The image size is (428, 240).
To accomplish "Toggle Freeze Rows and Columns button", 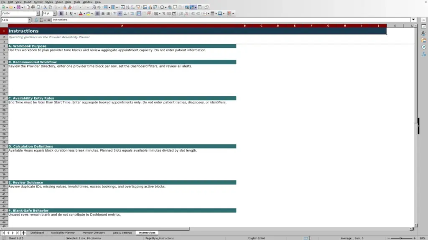I will tap(193, 7).
